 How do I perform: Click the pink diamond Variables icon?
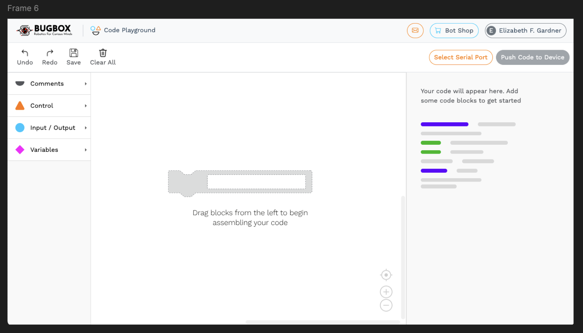[20, 150]
